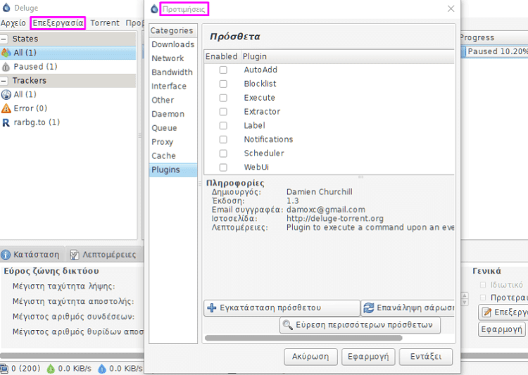Collapse the Trackers section
Image resolution: width=528 pixels, height=375 pixels.
4,81
